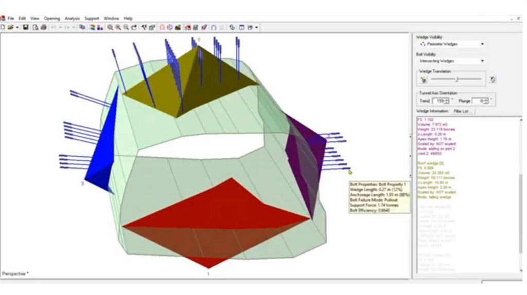Click the New file icon
The height and width of the screenshot is (295, 527).
pos(3,27)
